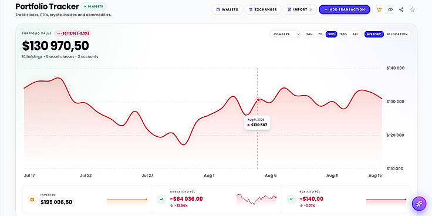This screenshot has height=216, width=432.
Task: Select the 90D time range
Action: tap(343, 34)
